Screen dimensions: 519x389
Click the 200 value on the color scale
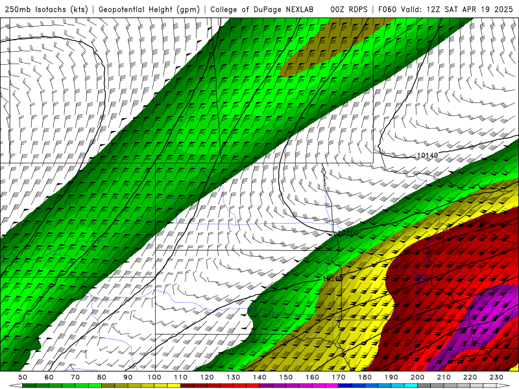click(x=417, y=377)
